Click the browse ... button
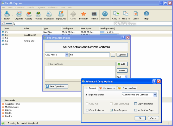The image size is (173, 126). [113, 55]
